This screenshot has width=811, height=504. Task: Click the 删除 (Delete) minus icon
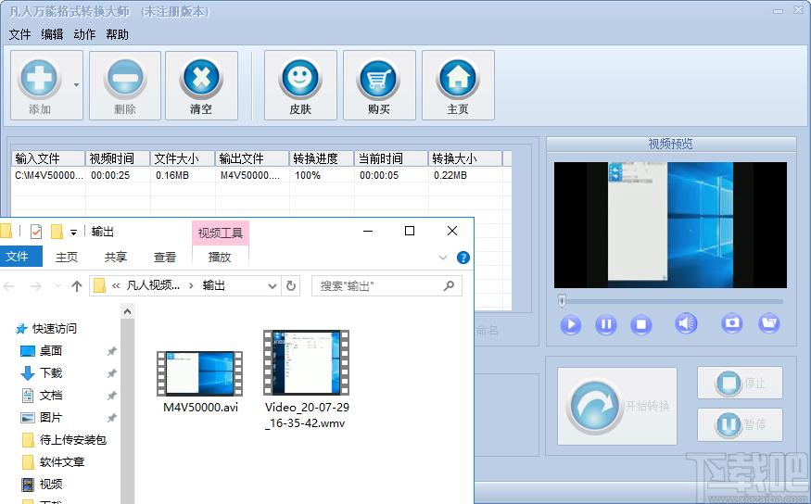pos(124,79)
